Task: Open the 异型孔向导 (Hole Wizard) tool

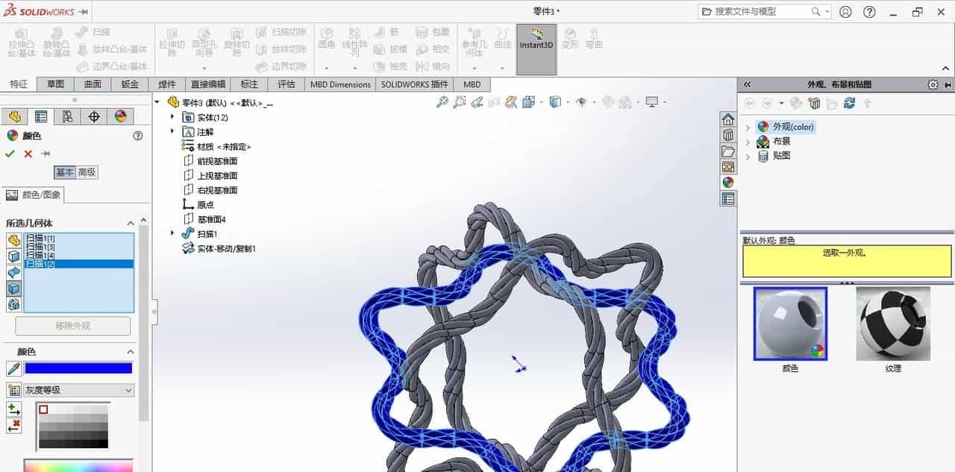Action: (x=203, y=41)
